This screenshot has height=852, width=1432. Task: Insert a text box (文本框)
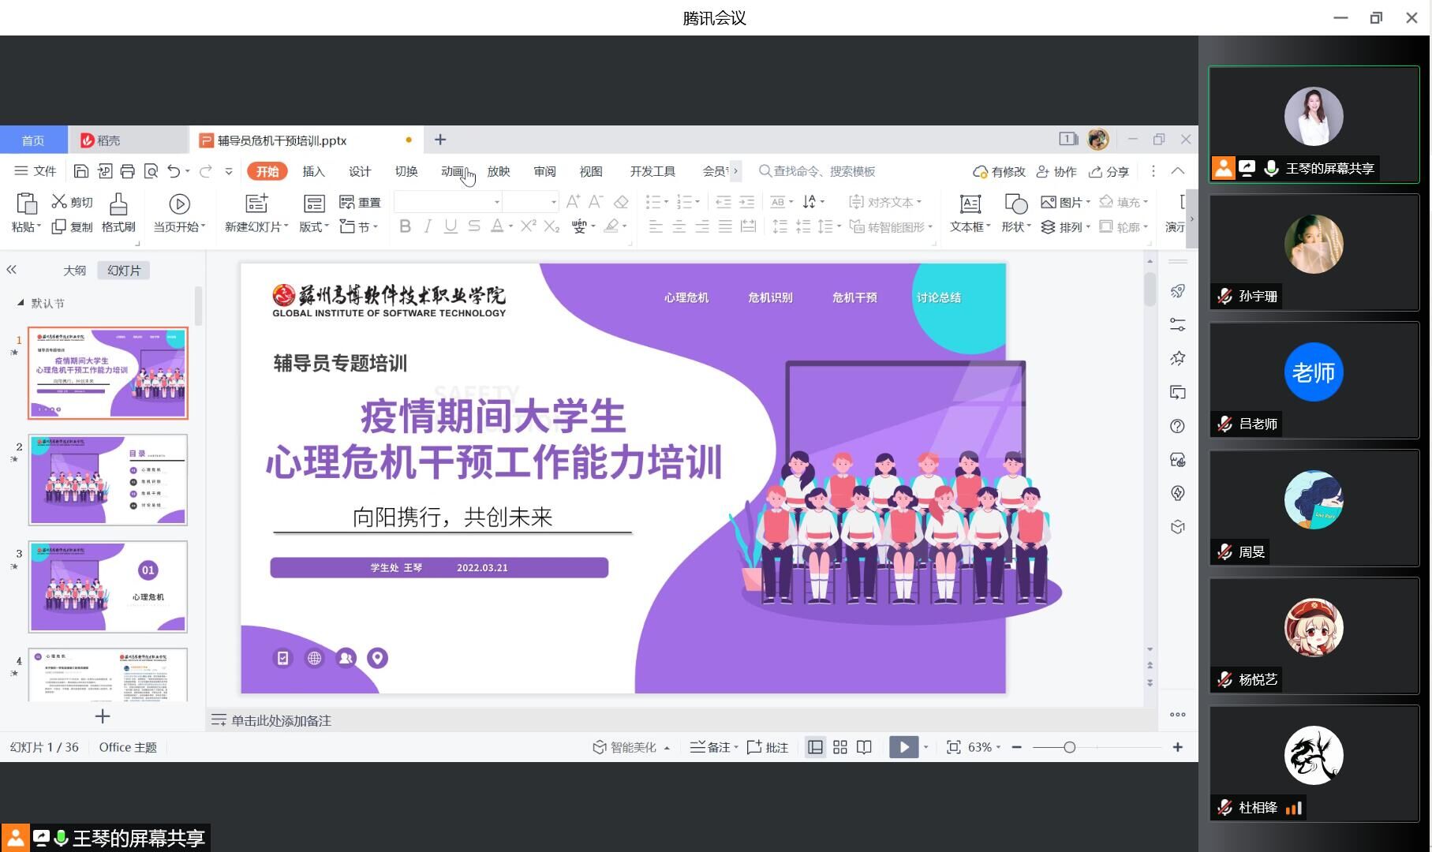(970, 205)
